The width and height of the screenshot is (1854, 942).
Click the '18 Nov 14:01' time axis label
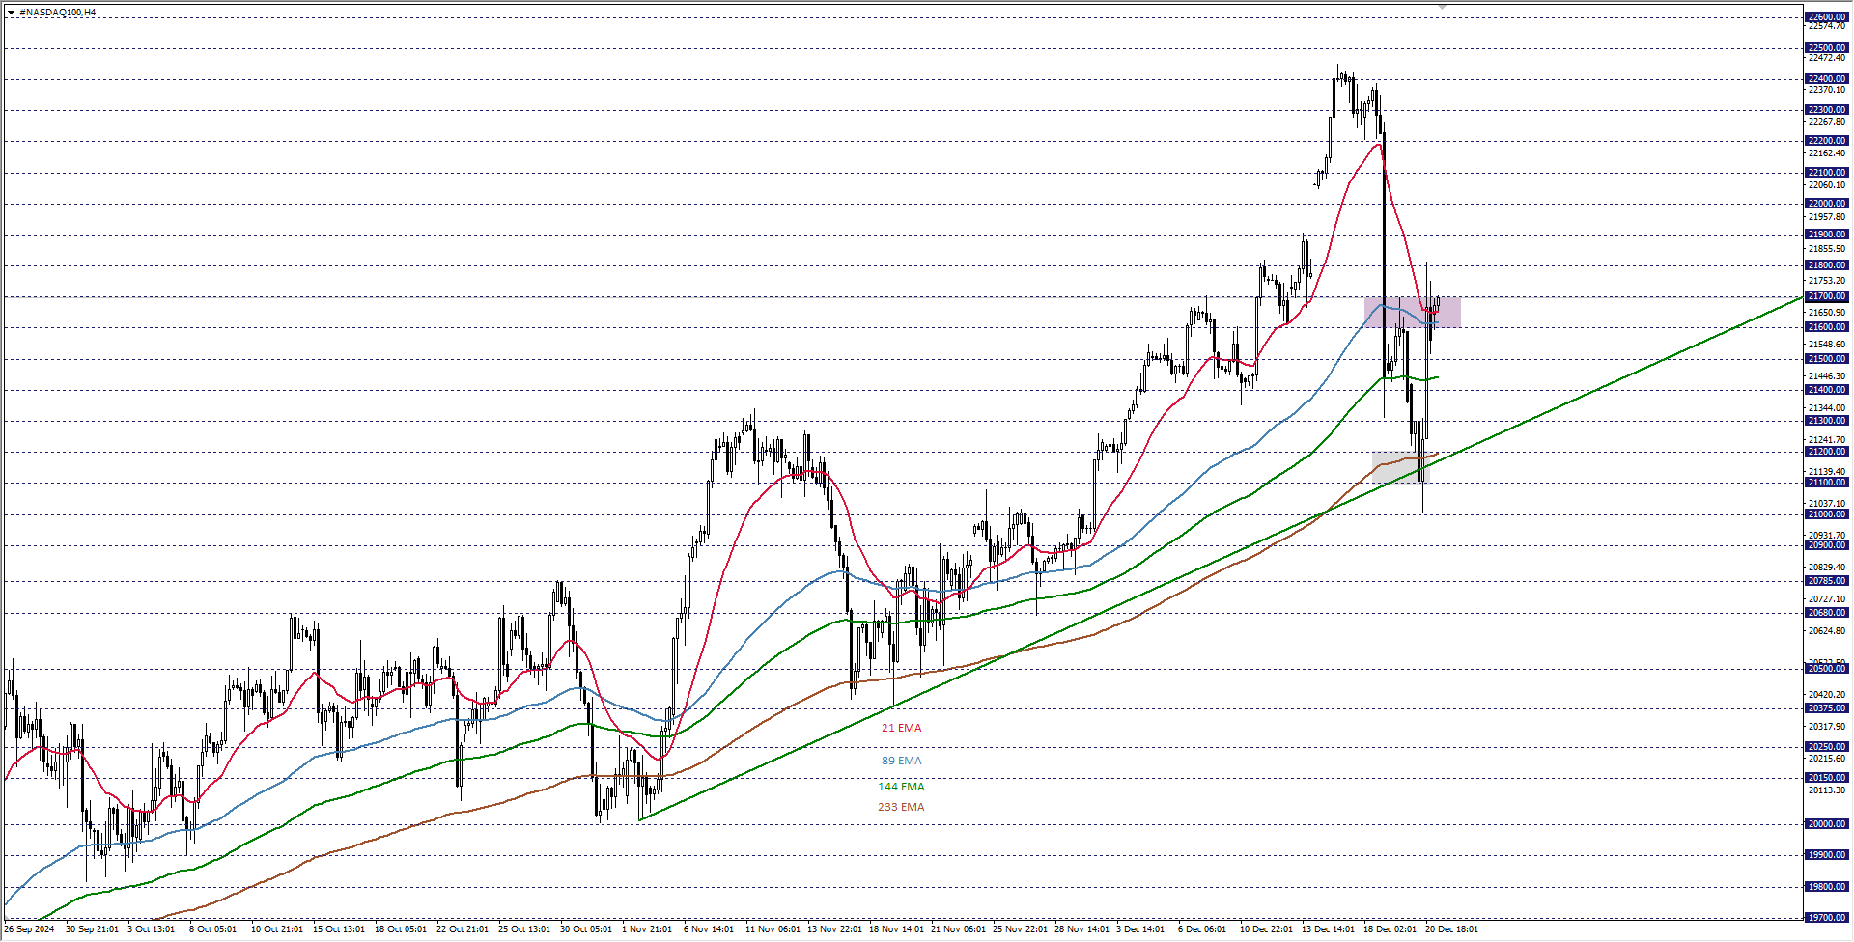tap(896, 929)
